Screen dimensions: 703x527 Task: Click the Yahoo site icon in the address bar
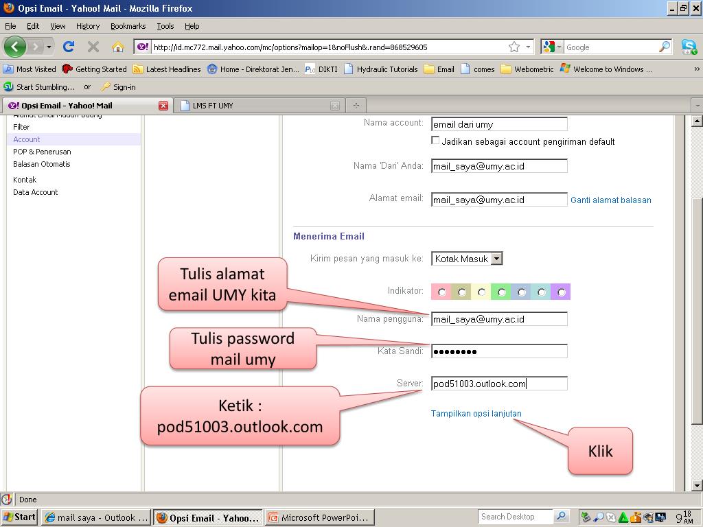(143, 47)
